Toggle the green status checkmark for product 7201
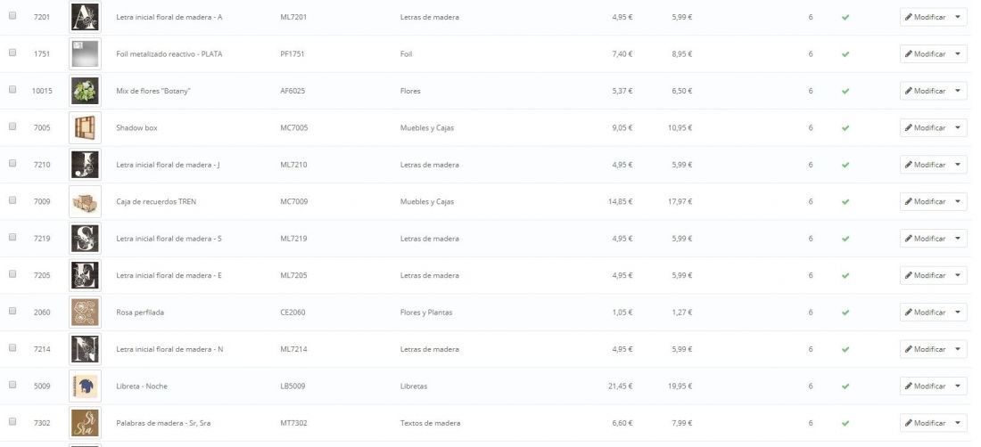This screenshot has height=447, width=981. tap(845, 18)
